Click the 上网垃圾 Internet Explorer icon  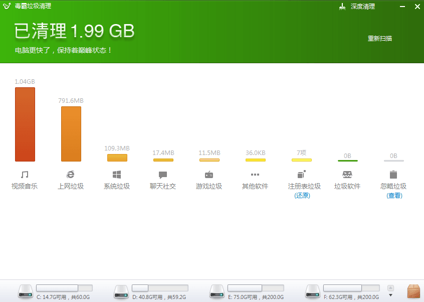(x=71, y=175)
